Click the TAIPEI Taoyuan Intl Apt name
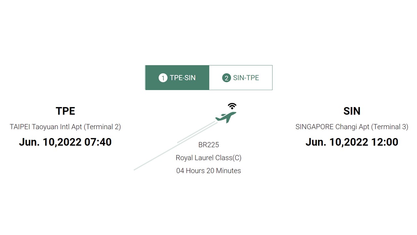417x235 pixels. coord(46,127)
